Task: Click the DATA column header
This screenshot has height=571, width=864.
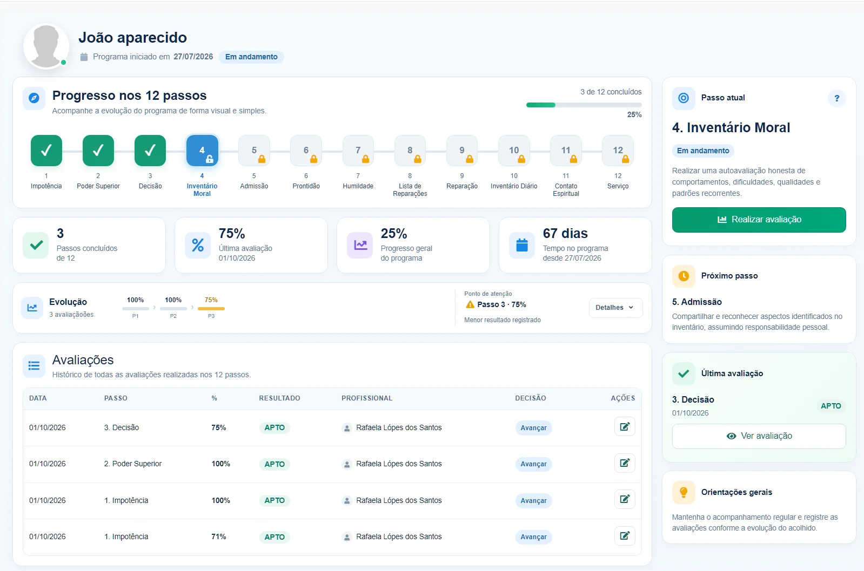Action: click(38, 398)
